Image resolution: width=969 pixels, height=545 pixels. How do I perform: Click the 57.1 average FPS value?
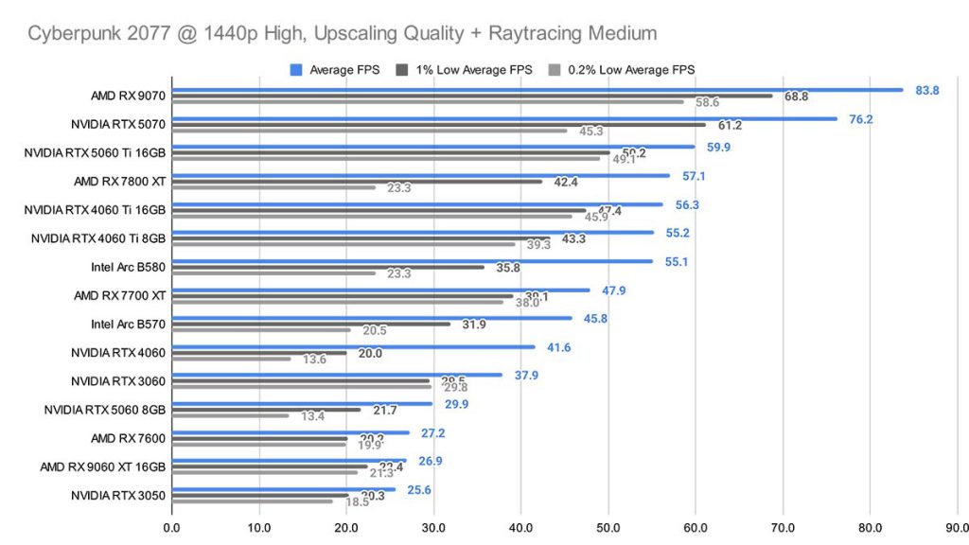[694, 176]
